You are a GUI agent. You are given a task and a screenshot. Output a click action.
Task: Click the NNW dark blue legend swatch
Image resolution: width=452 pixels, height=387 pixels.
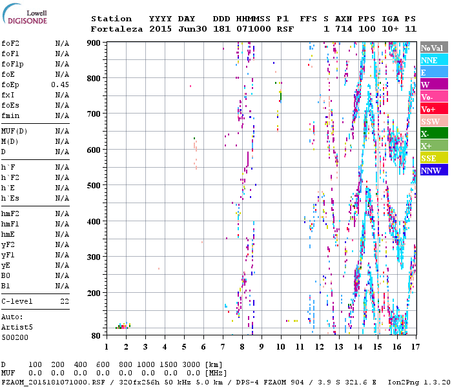pos(433,170)
